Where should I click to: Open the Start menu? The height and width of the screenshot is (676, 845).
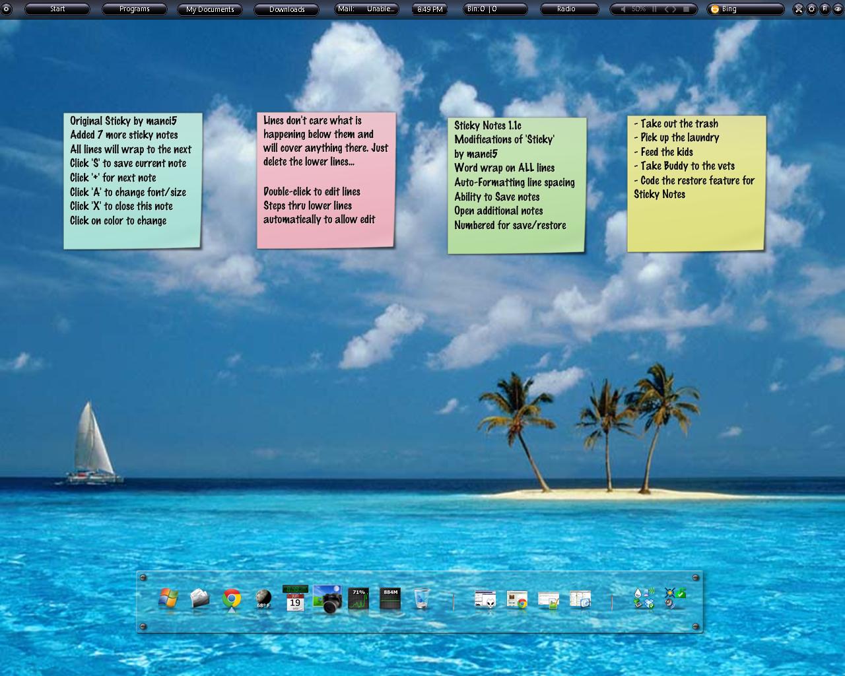57,9
